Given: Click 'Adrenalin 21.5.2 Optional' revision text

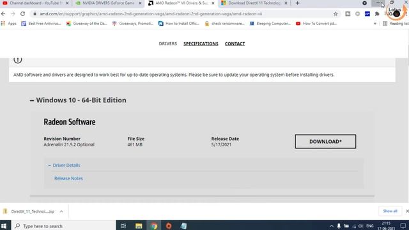Looking at the screenshot, I should 69,144.
